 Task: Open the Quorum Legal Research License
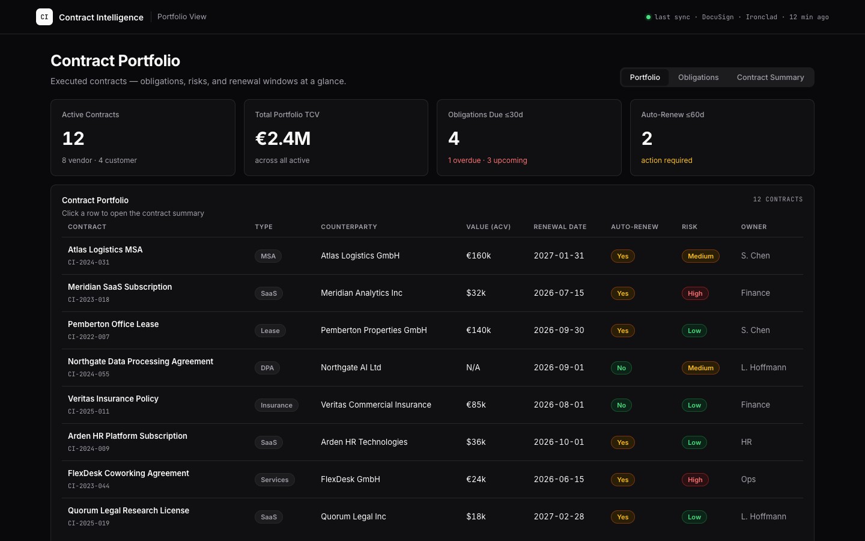pos(432,517)
